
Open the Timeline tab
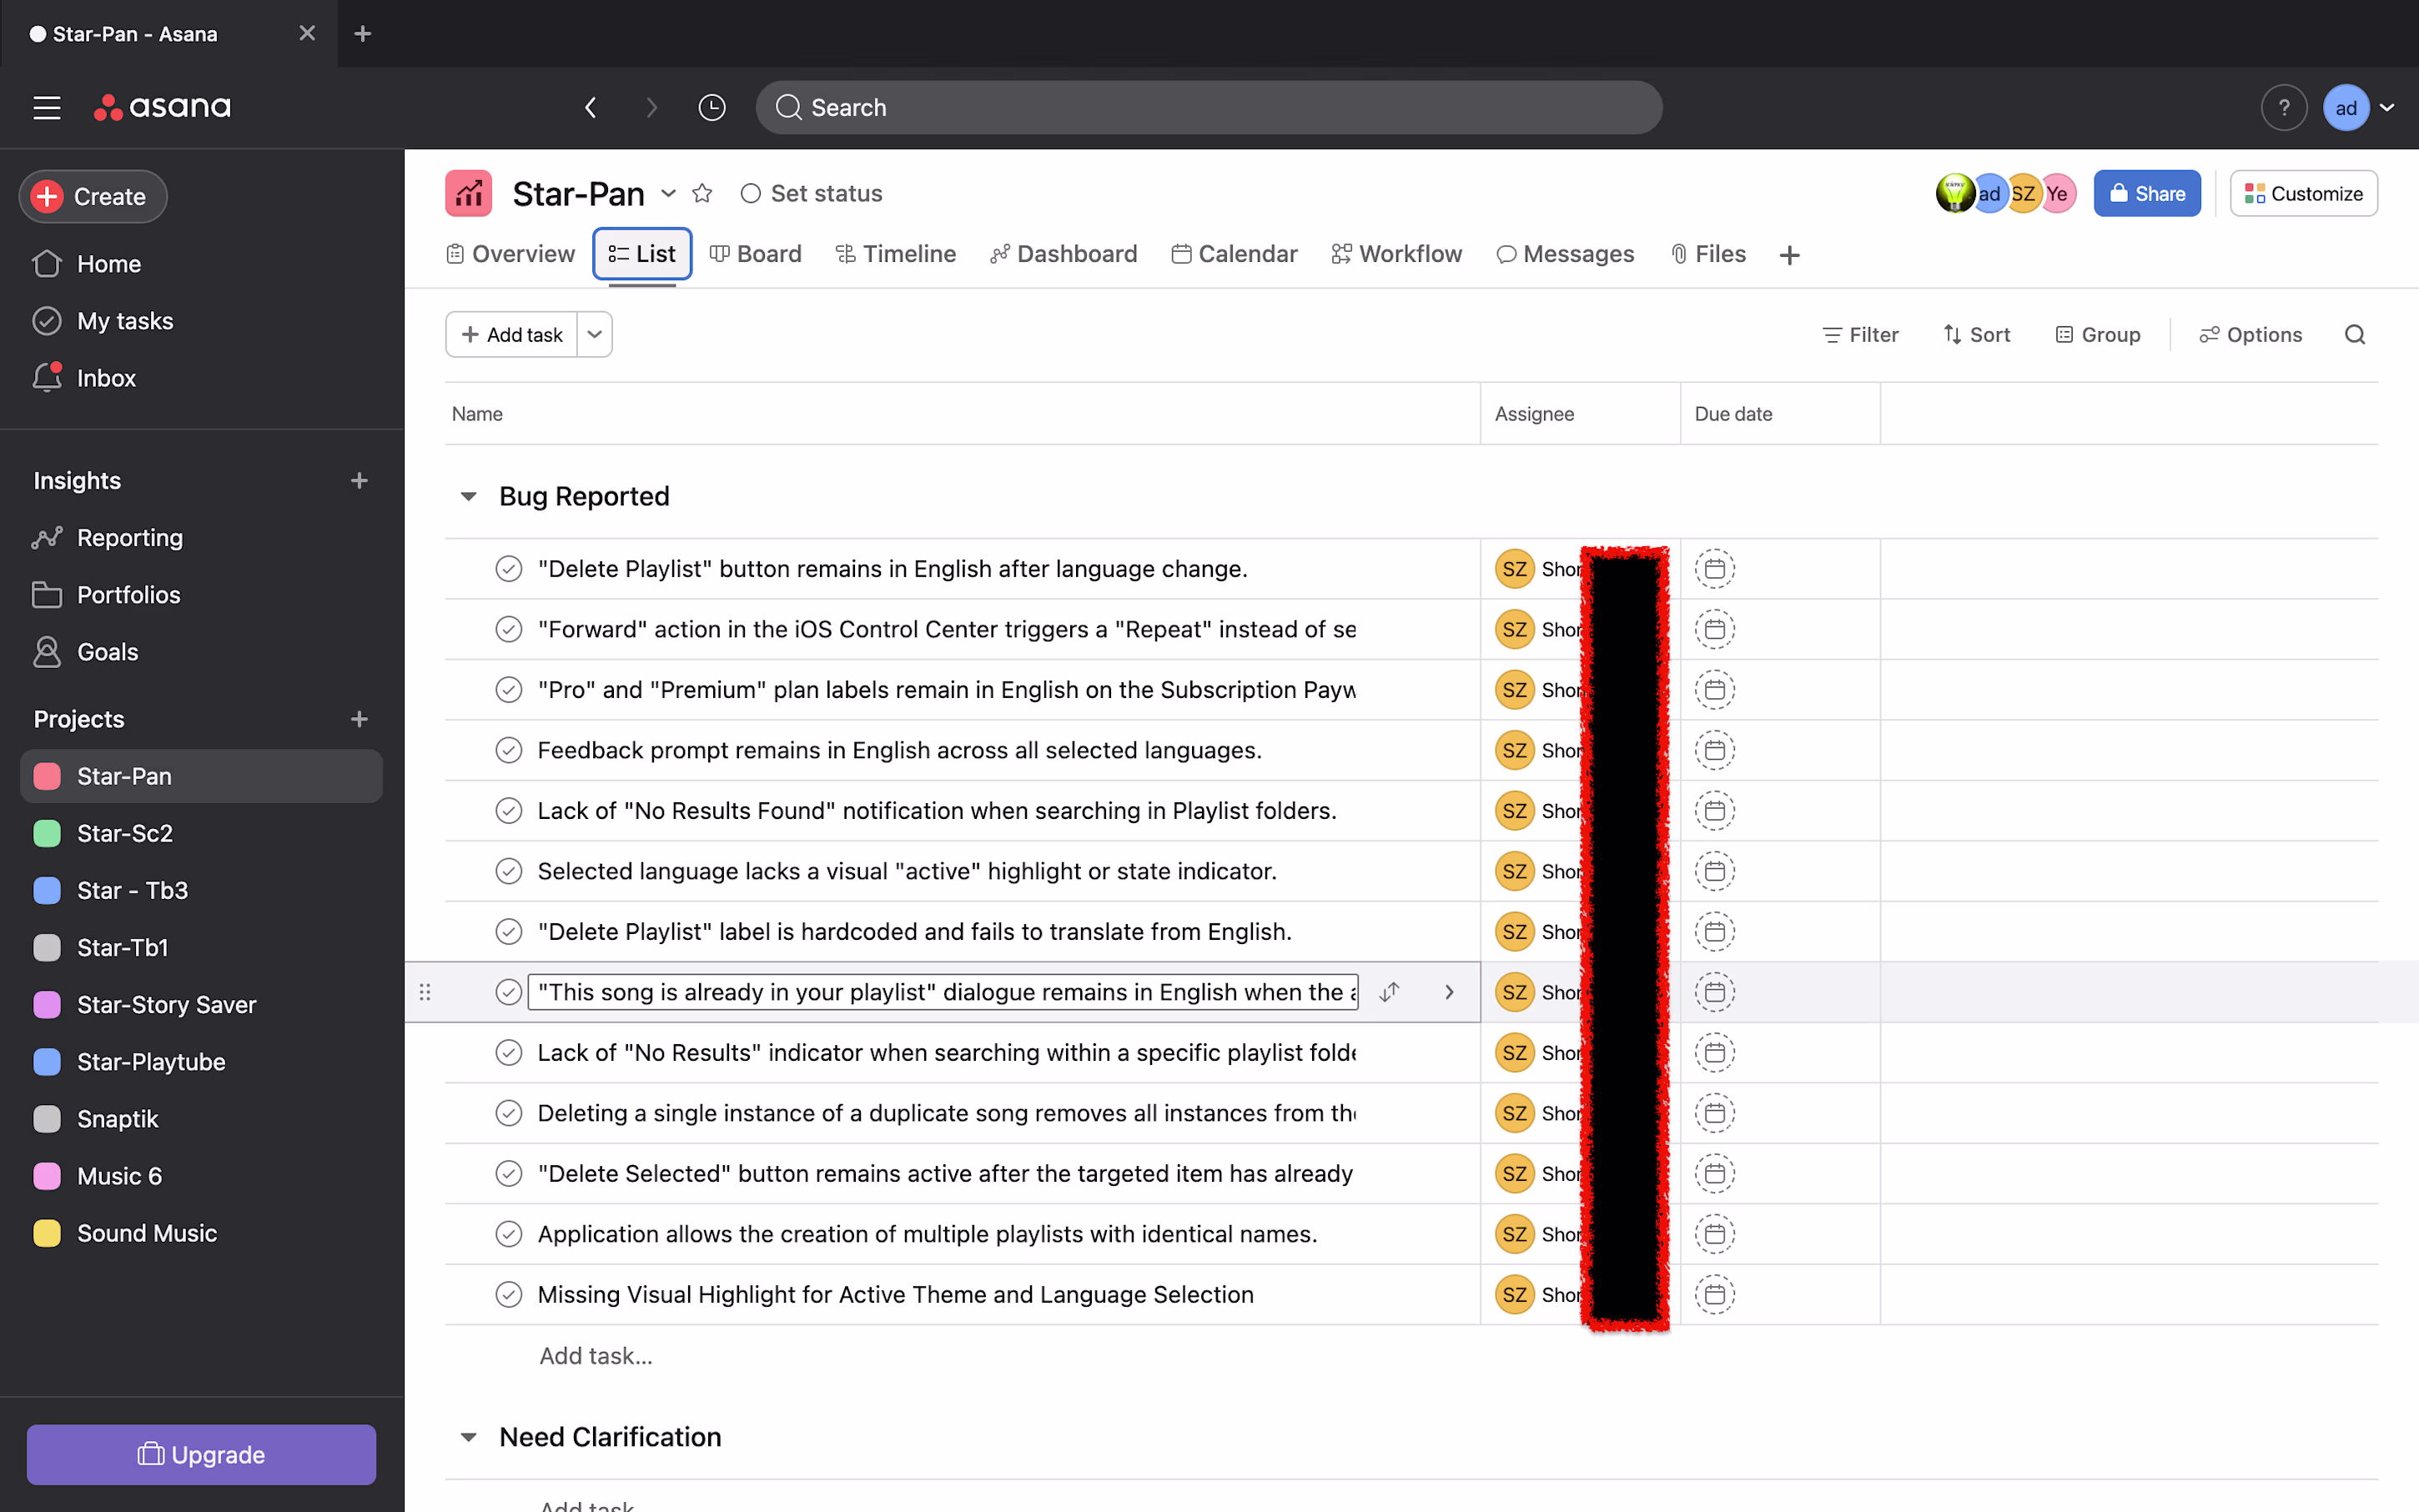[895, 254]
